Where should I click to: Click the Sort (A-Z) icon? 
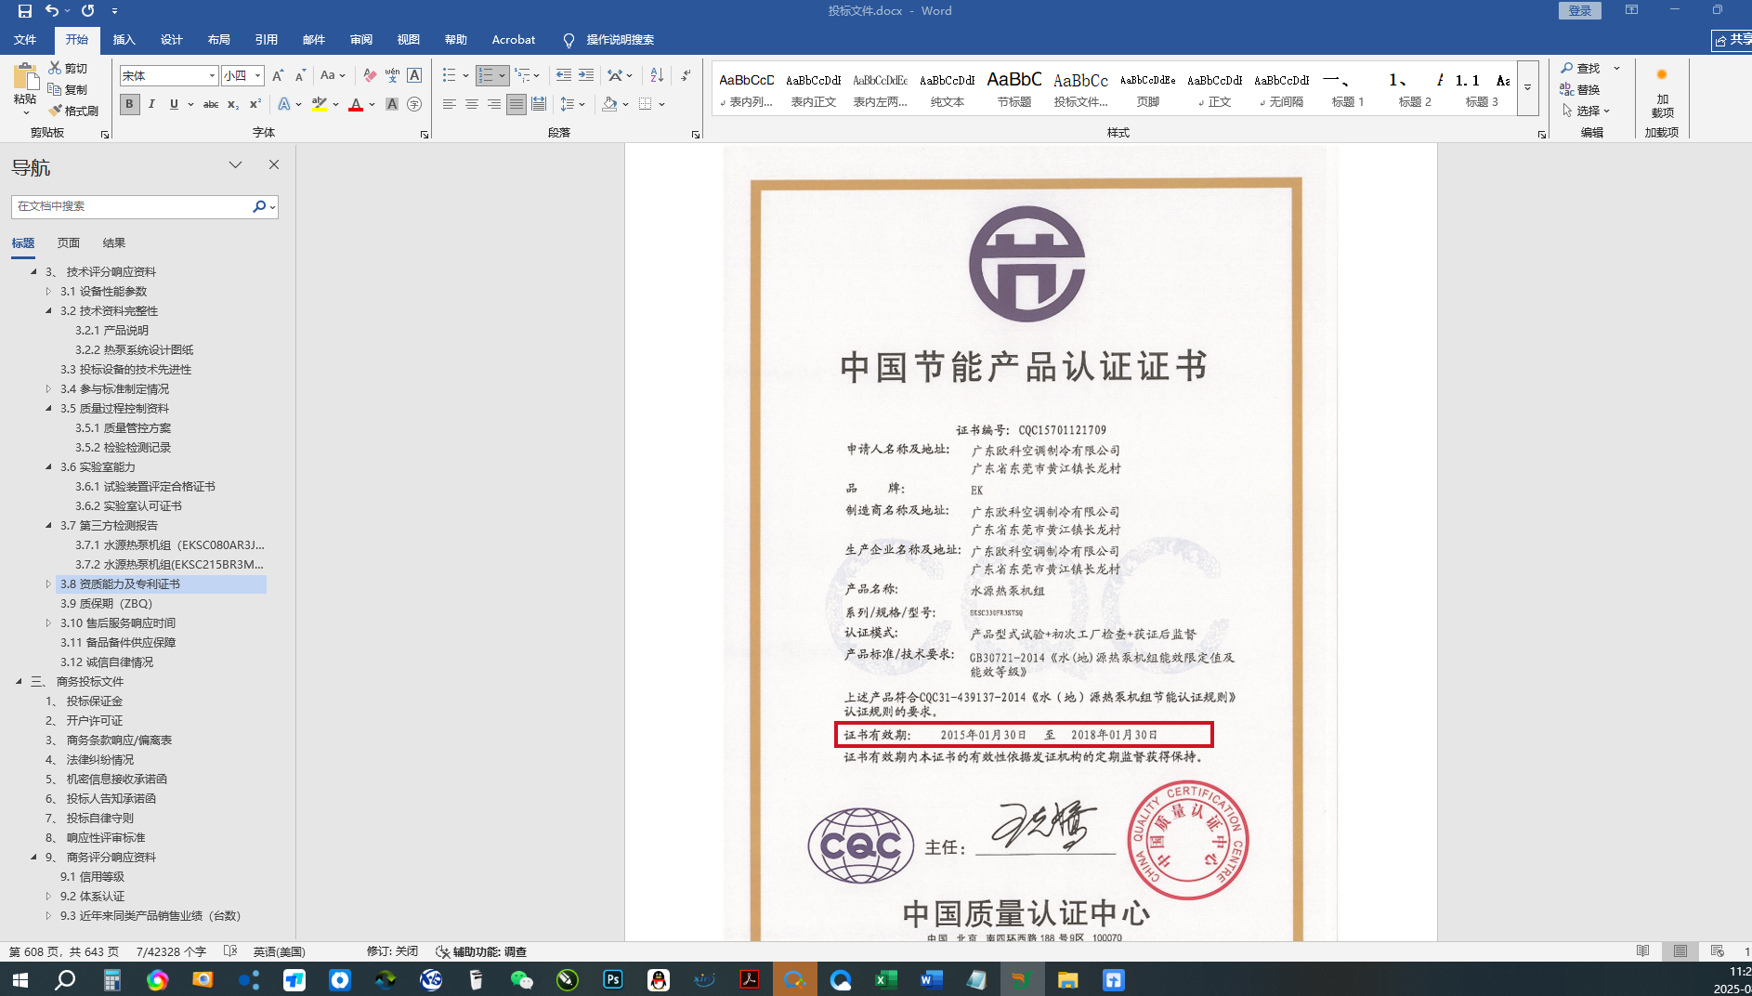click(657, 75)
